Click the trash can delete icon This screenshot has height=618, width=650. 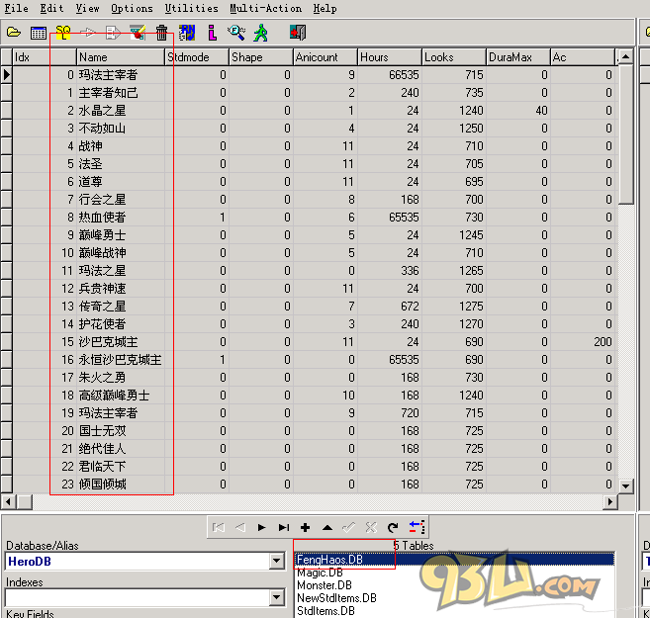pos(161,33)
